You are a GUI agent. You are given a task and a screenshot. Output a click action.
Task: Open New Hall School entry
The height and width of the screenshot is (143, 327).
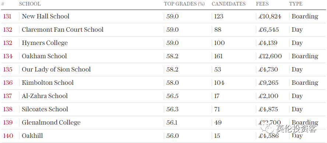[45, 16]
